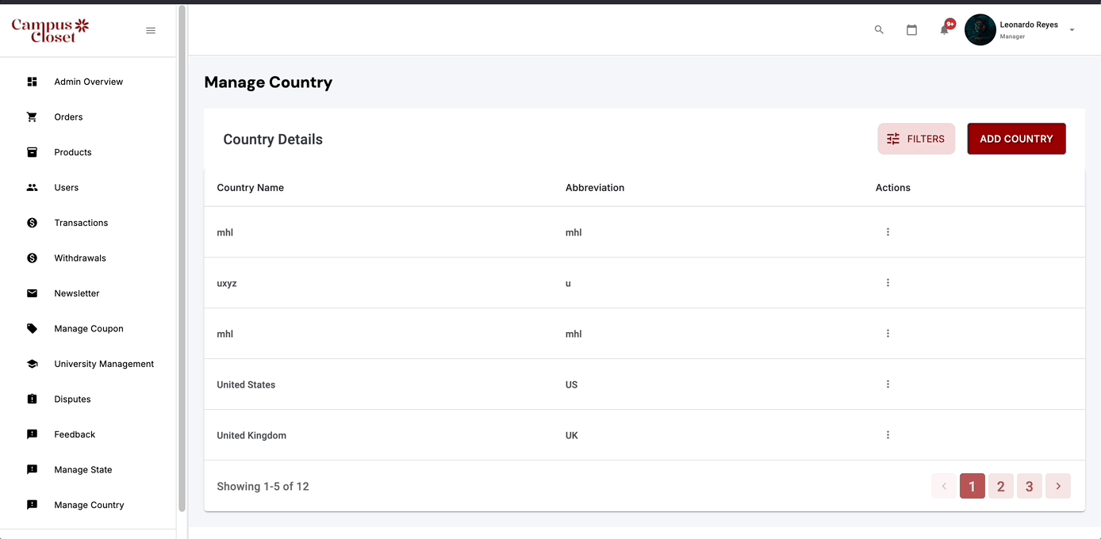Screen dimensions: 1101x539
Task: Collapse sidebar using hamburger menu icon
Action: (x=151, y=31)
